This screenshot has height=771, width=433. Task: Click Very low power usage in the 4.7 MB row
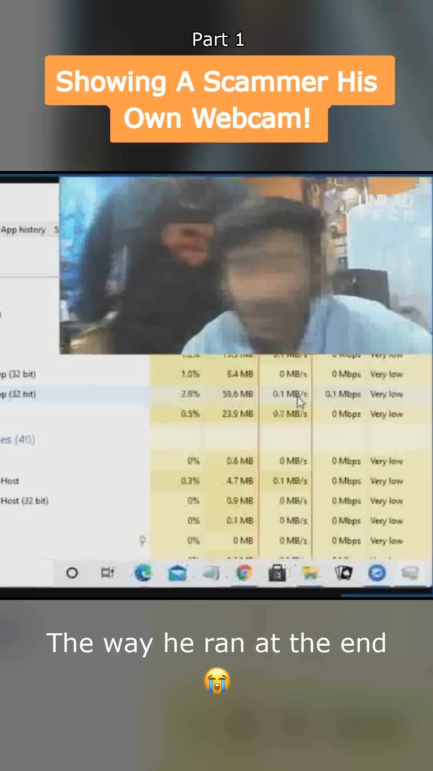coord(386,481)
